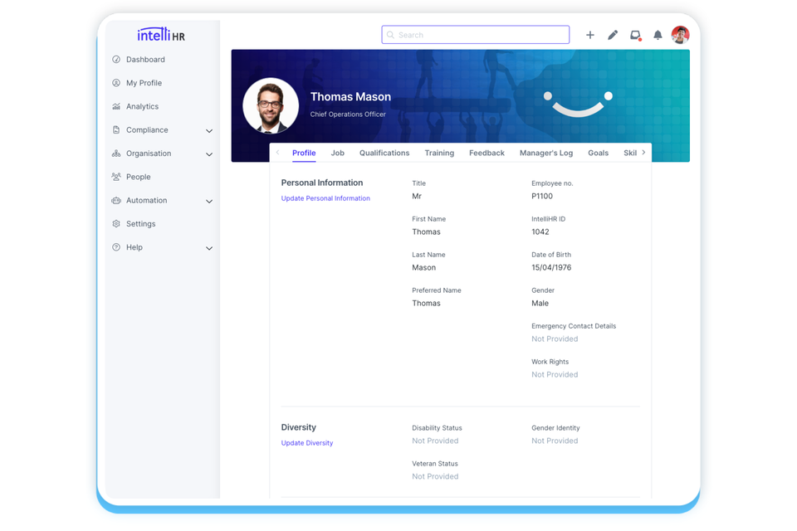Click the Settings gear icon
This screenshot has width=797, height=531.
pyautogui.click(x=116, y=223)
